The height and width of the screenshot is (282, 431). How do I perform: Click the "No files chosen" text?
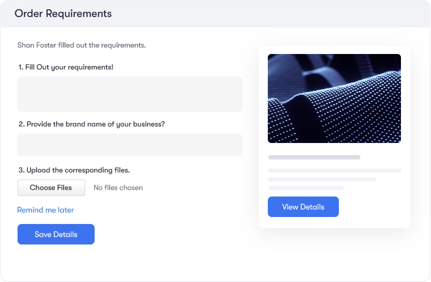[x=118, y=188]
